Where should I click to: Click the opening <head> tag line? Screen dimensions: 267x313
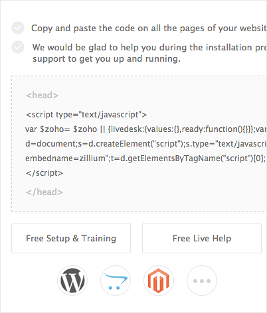pos(42,95)
